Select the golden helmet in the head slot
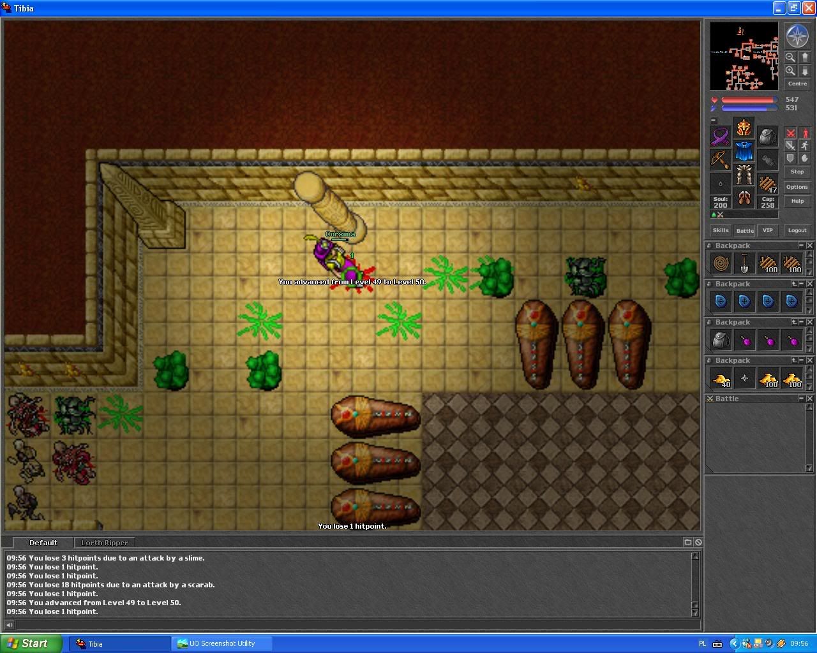817x653 pixels. pyautogui.click(x=744, y=128)
